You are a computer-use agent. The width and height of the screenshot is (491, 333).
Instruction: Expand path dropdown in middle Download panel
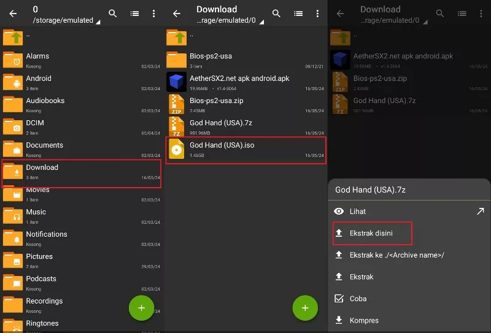coord(262,22)
